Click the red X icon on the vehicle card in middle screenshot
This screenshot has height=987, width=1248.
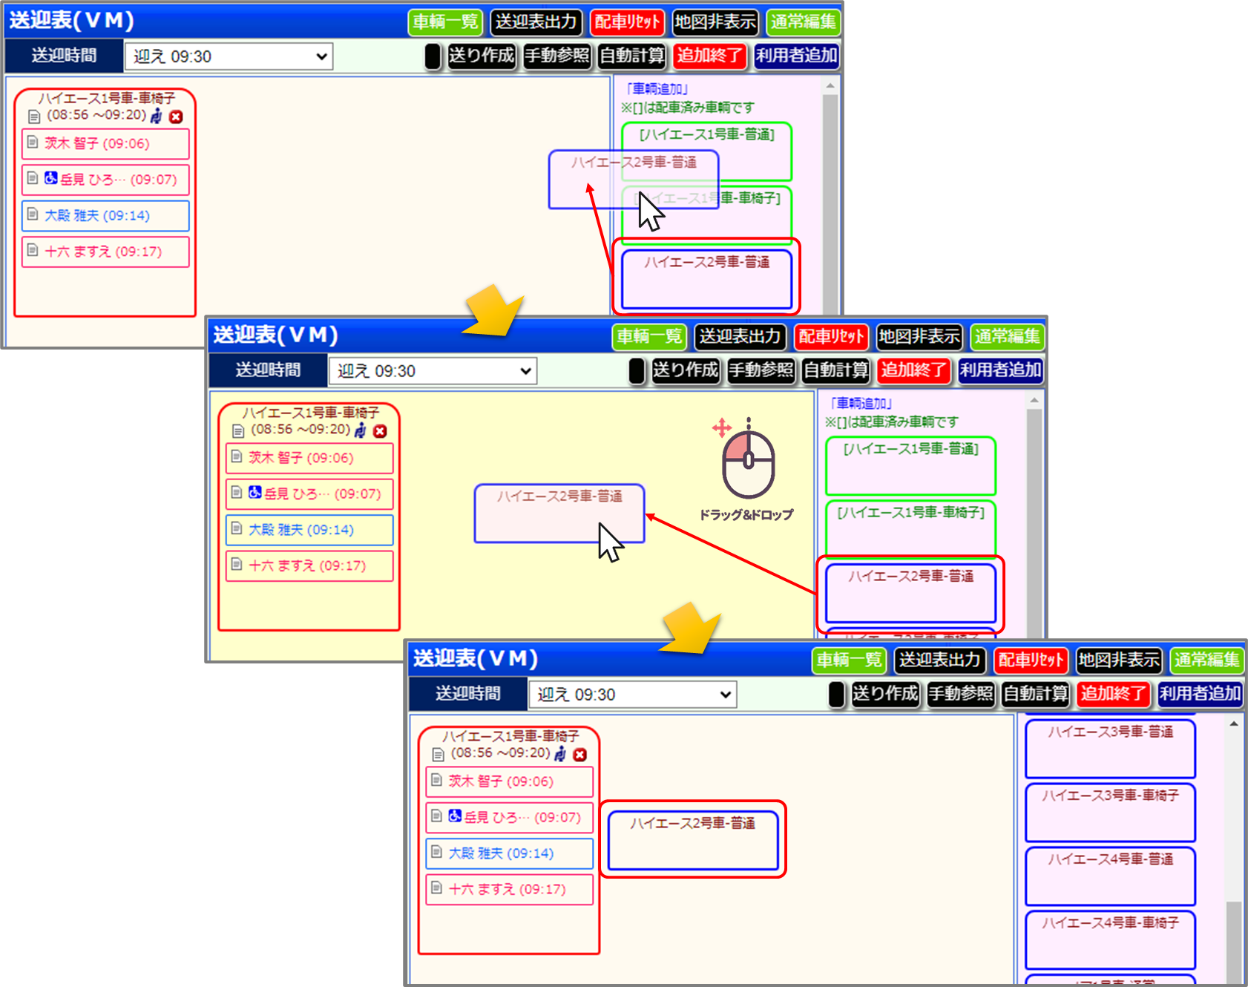point(380,431)
